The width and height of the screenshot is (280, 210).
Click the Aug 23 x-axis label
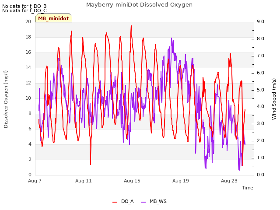click(229, 181)
